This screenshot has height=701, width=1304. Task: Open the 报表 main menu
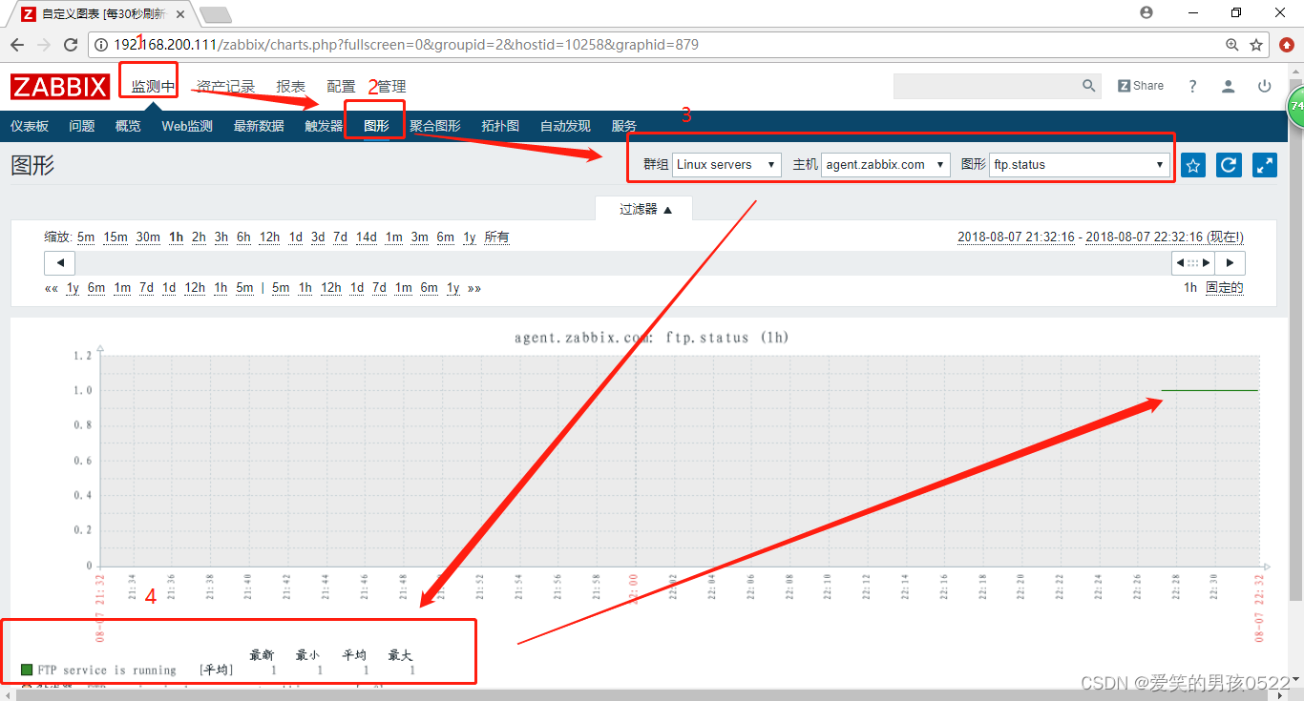click(x=291, y=86)
